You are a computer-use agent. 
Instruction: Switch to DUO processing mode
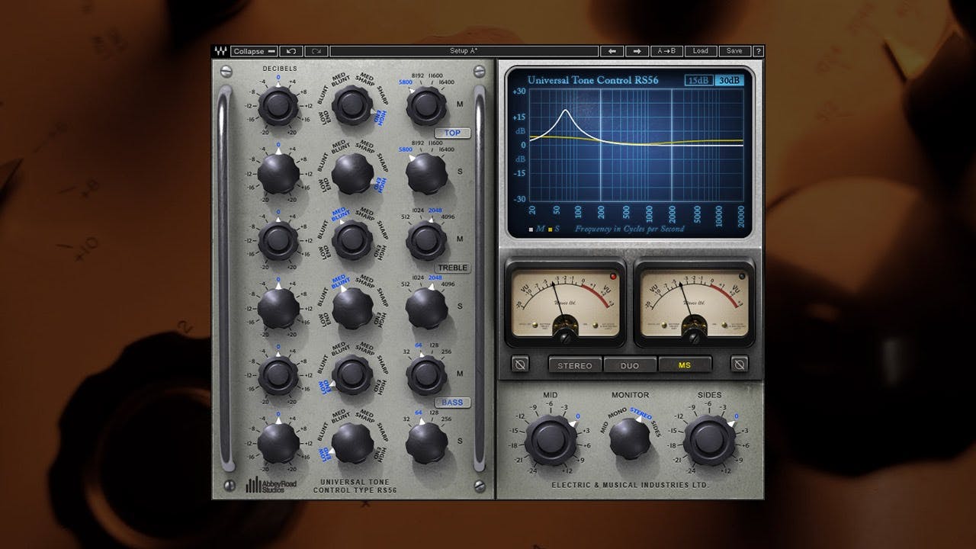(629, 364)
